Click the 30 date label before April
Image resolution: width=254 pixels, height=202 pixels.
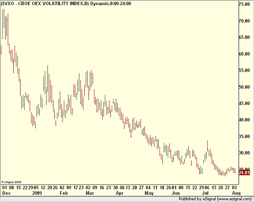pyautogui.click(x=115, y=188)
